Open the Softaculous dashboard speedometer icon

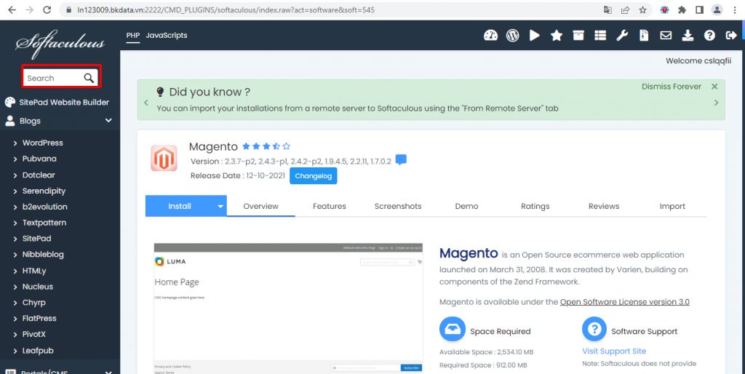click(490, 35)
